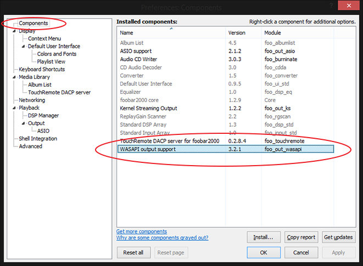Select the Album List component row
This screenshot has height=266, width=363.
coord(226,43)
